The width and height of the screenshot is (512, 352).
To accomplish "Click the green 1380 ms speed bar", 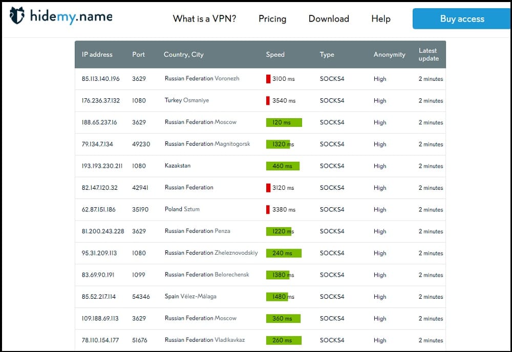I will click(x=278, y=275).
